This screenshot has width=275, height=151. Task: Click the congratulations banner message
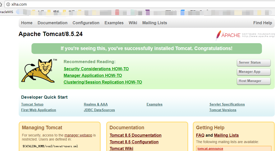[147, 49]
